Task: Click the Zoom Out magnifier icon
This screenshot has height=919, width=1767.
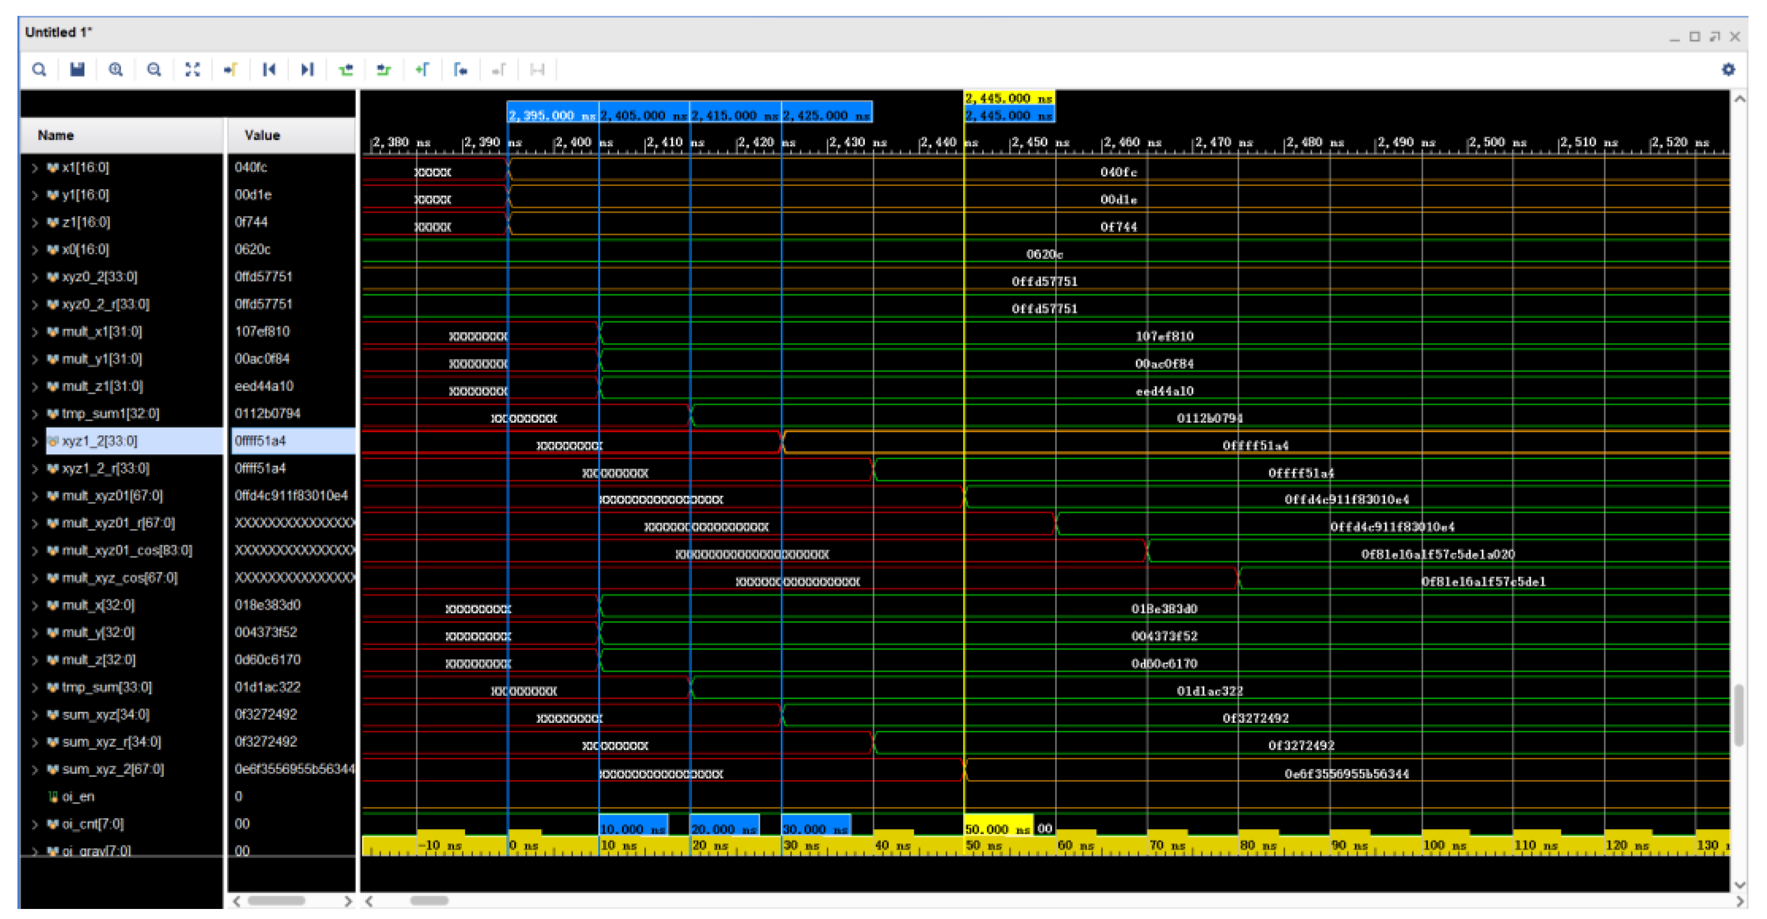Action: (x=154, y=70)
